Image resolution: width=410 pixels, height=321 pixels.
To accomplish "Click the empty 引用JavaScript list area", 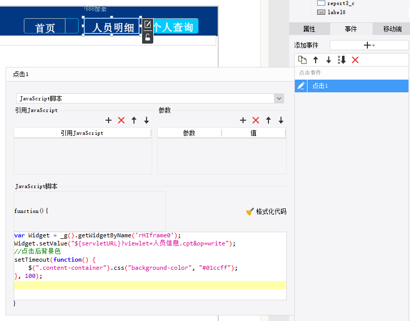I will click(83, 156).
